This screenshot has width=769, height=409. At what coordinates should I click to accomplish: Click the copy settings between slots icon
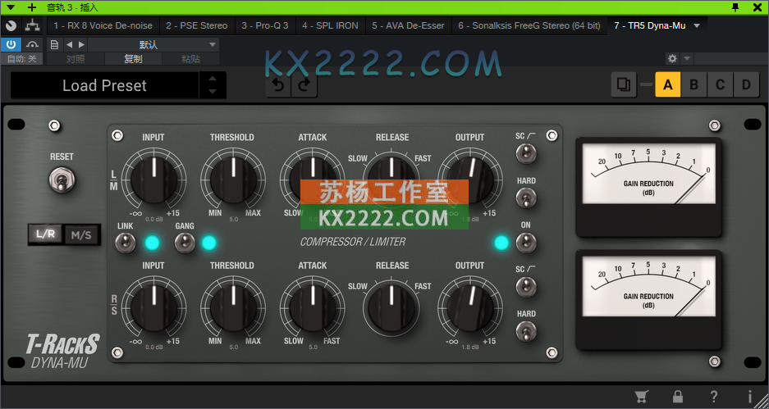point(624,84)
